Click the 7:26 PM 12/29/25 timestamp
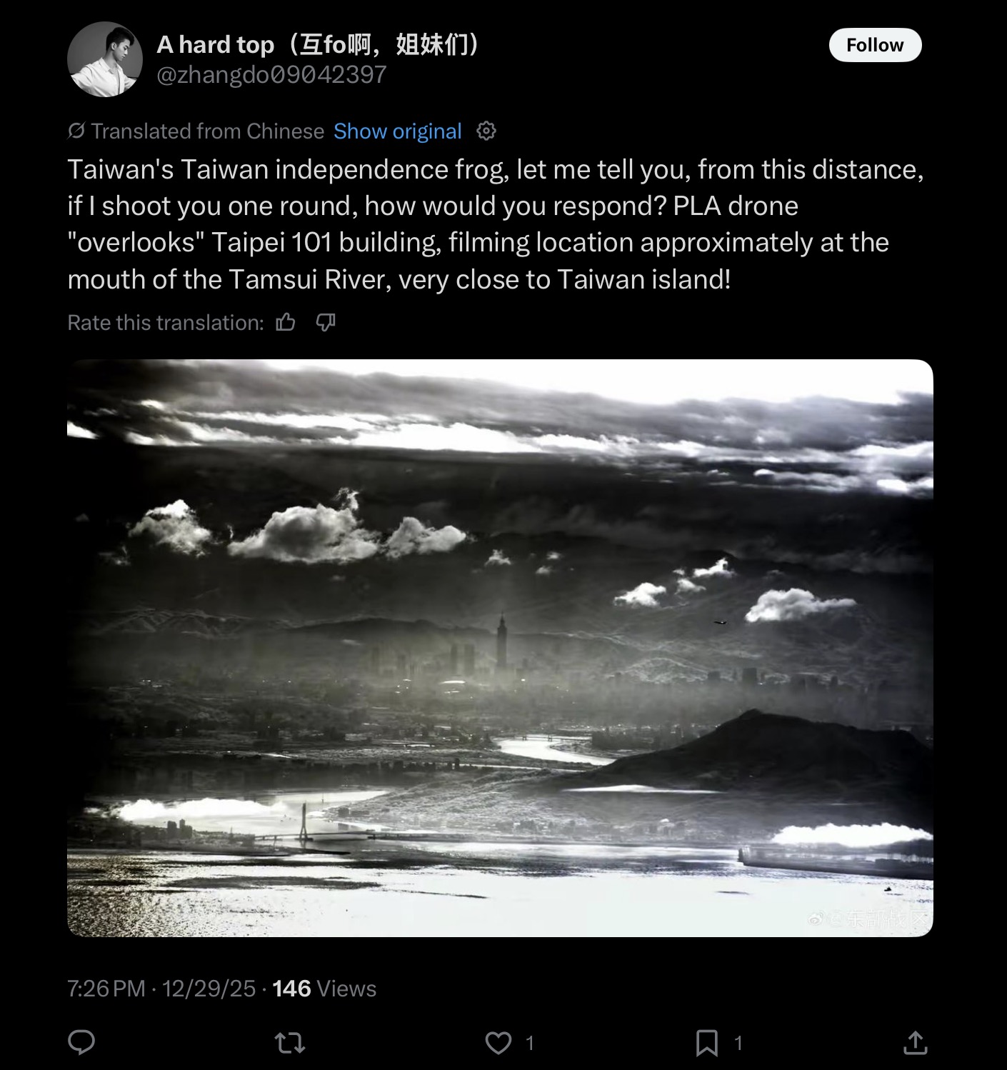Viewport: 1007px width, 1070px height. click(x=161, y=989)
